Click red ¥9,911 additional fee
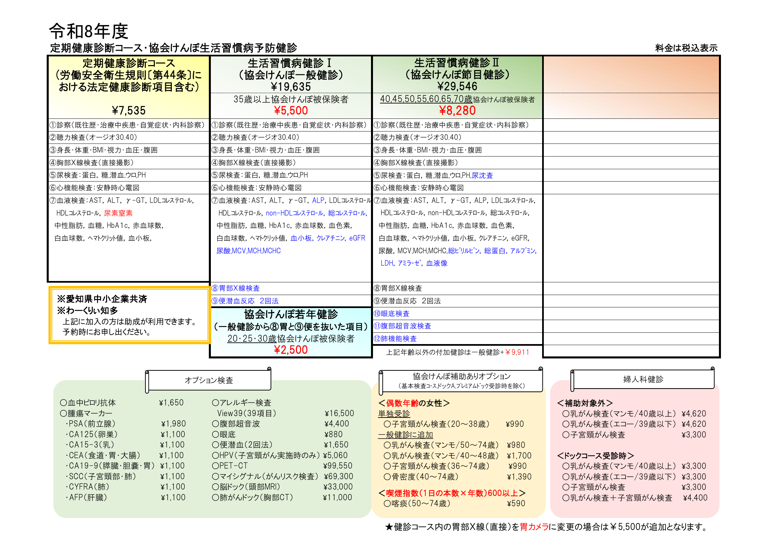The width and height of the screenshot is (780, 552). 517,352
